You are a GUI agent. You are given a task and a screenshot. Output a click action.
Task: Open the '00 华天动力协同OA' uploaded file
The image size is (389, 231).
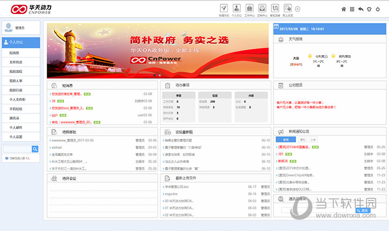pyautogui.click(x=179, y=201)
